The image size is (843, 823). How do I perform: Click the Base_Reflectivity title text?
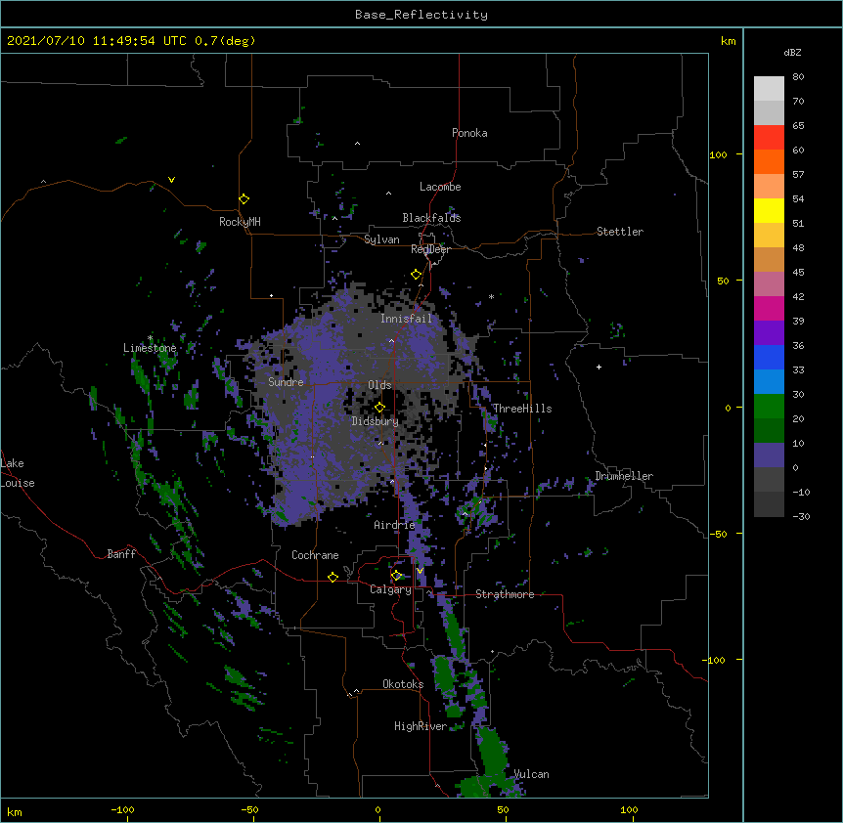(x=421, y=15)
